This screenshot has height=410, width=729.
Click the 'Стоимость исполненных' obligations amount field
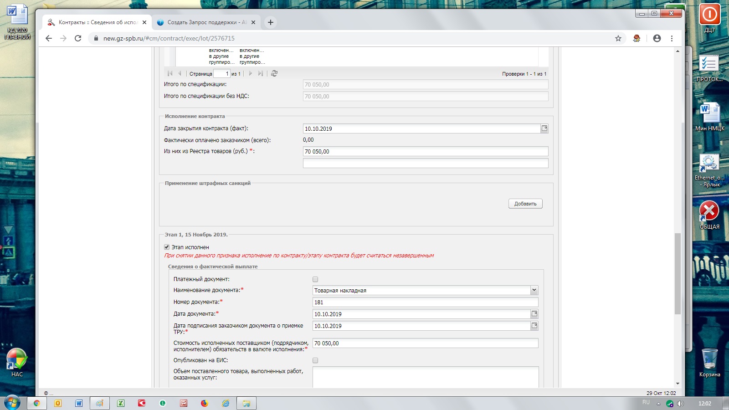tap(426, 343)
